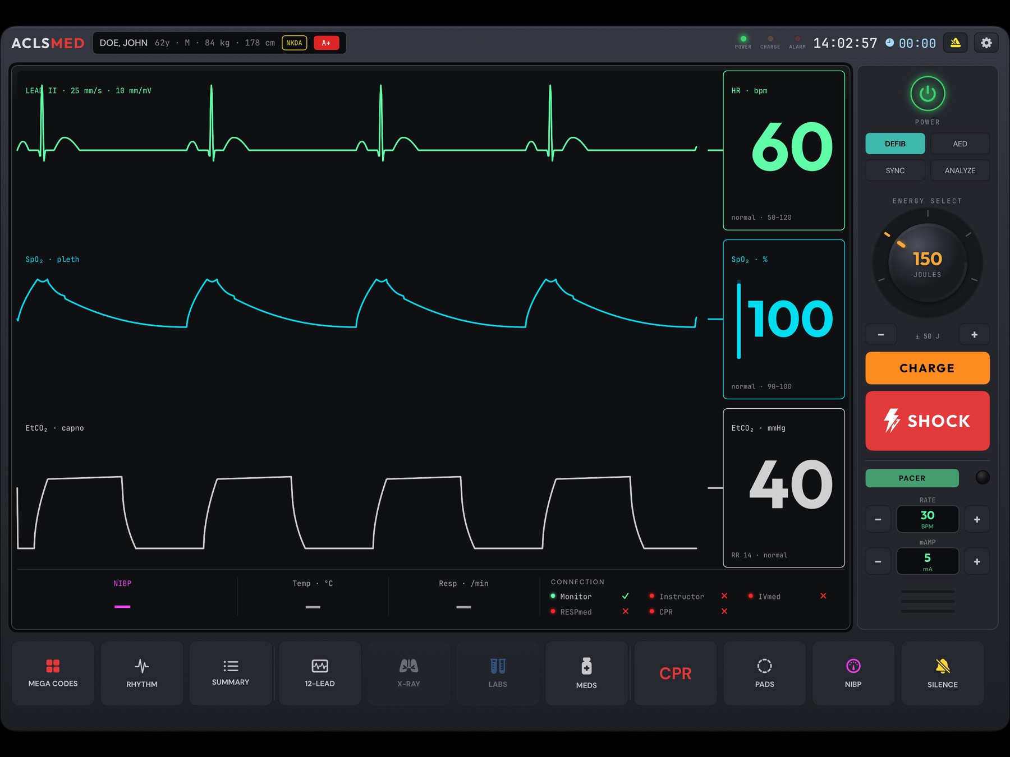
Task: Click the Lead II ECG waveform label
Action: coord(88,91)
